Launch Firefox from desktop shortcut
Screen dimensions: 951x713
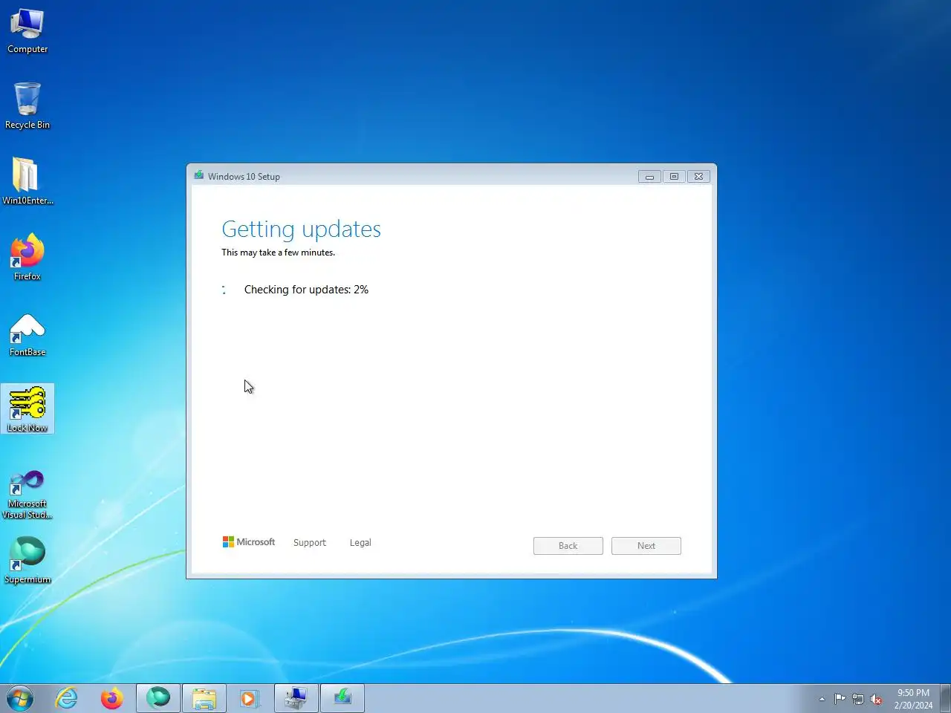point(27,257)
